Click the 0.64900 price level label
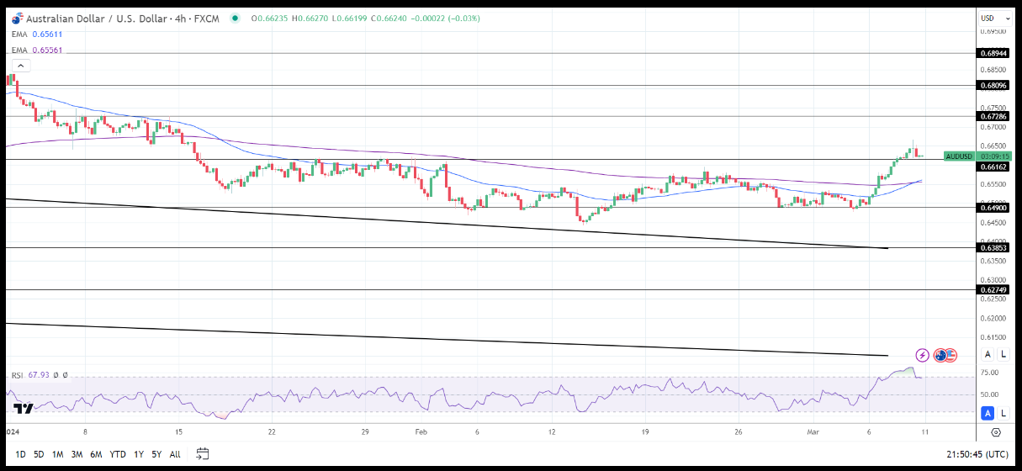Image resolution: width=1022 pixels, height=471 pixels. (x=993, y=207)
